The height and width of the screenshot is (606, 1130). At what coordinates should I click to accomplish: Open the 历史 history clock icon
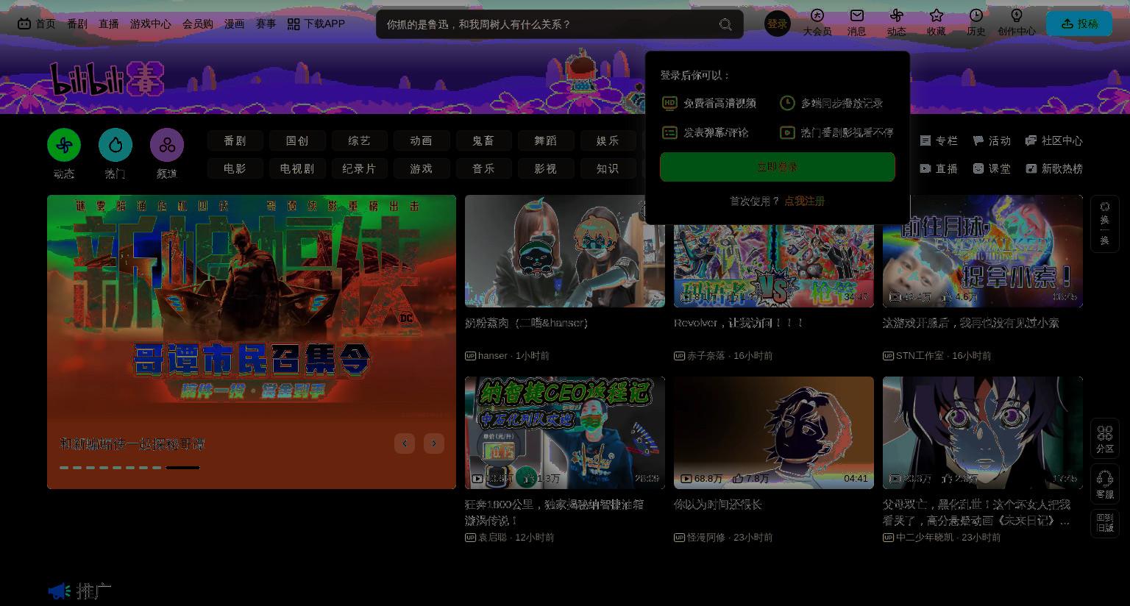click(976, 22)
